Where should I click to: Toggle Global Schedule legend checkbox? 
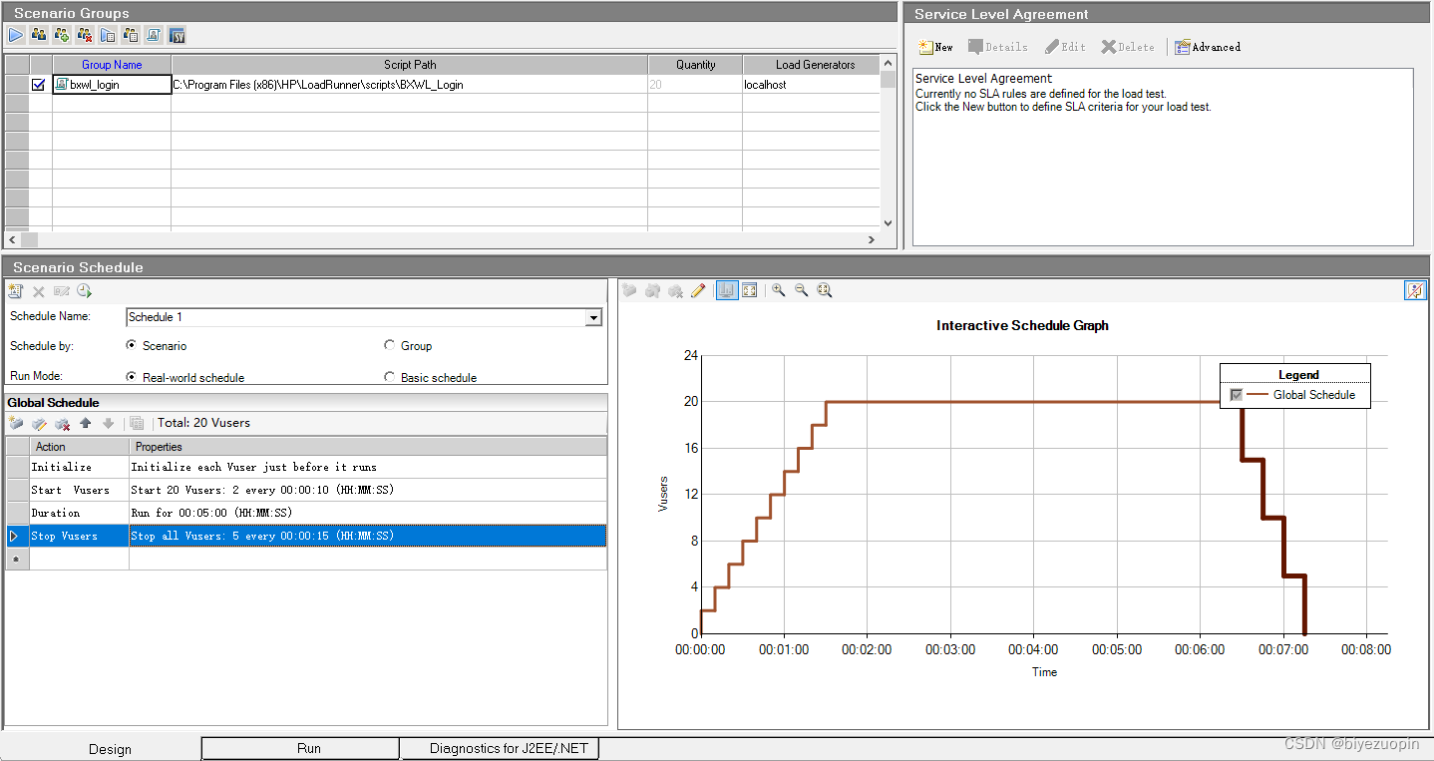[1237, 395]
